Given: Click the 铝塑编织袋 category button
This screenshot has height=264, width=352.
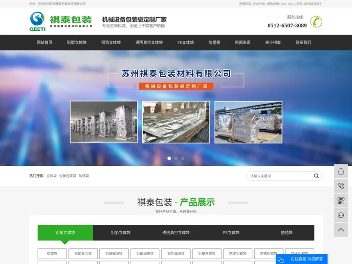Looking at the screenshot, I should coord(145,253).
